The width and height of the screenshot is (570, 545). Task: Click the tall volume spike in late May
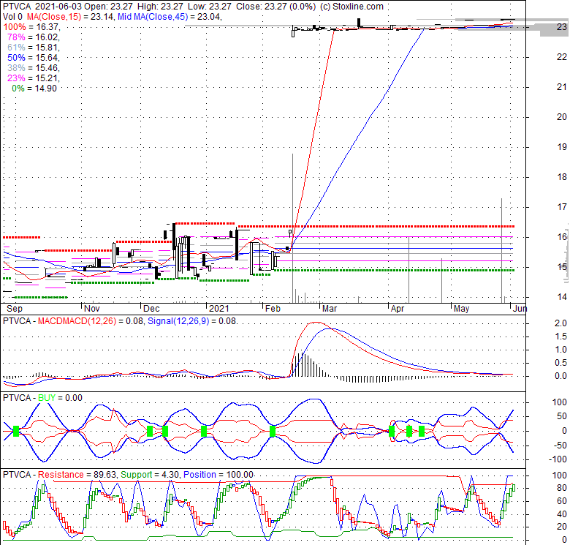point(501,250)
